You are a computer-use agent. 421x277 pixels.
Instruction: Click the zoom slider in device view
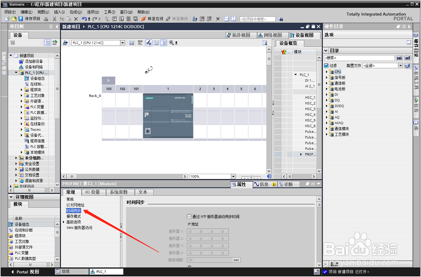(251, 176)
